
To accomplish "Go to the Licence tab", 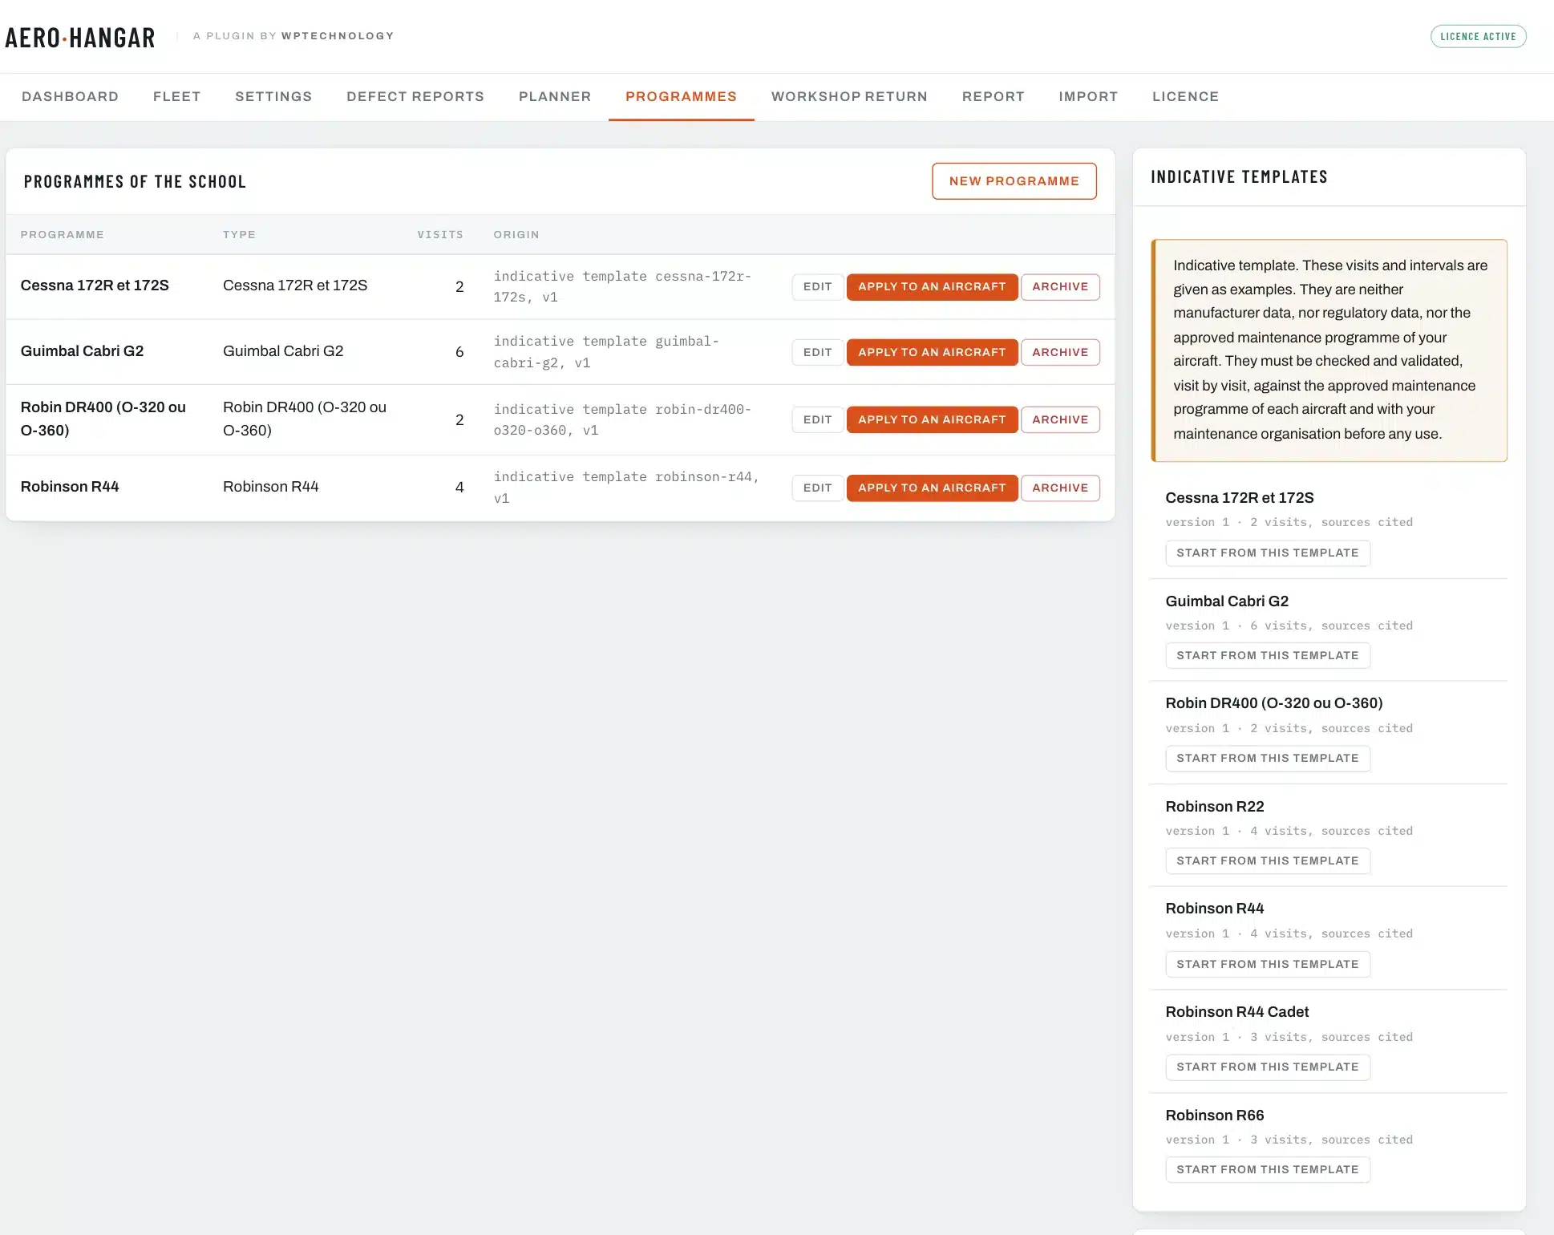I will (1185, 96).
